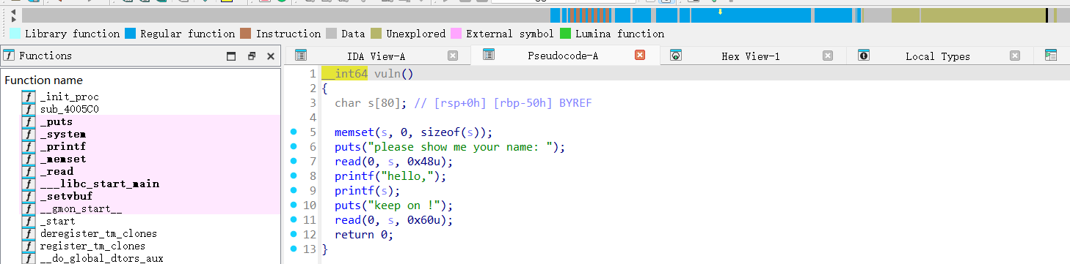Screen dimensions: 1070x264
Task: Click the Lumina function color swatch
Action: click(566, 34)
